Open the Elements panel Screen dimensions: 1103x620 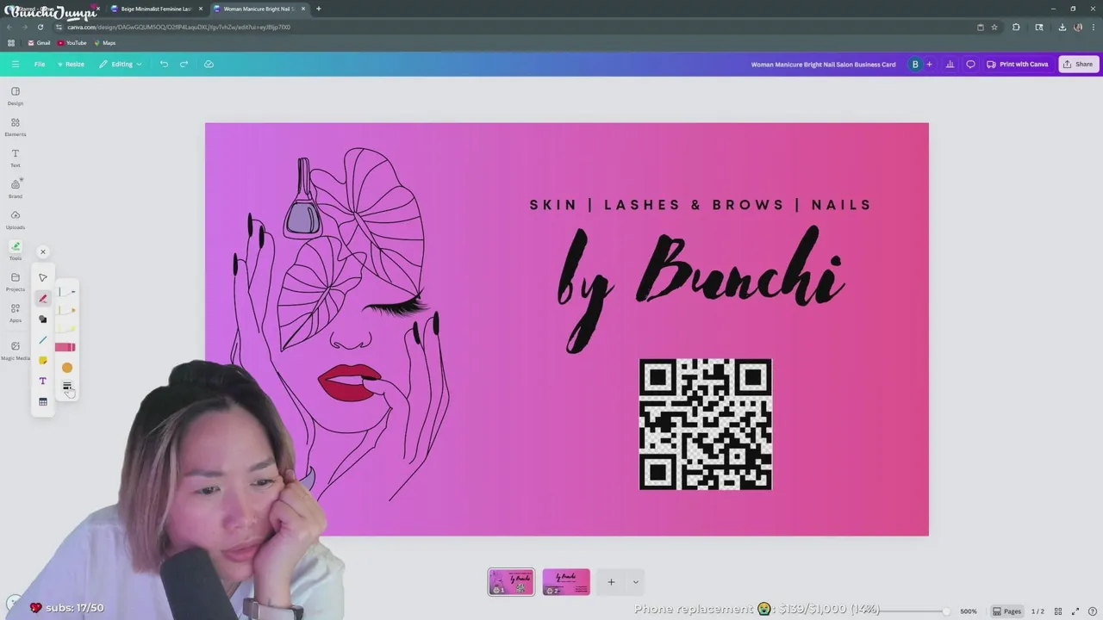point(16,127)
